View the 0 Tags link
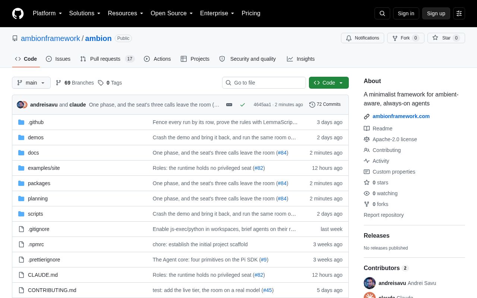The width and height of the screenshot is (477, 298). click(x=110, y=83)
